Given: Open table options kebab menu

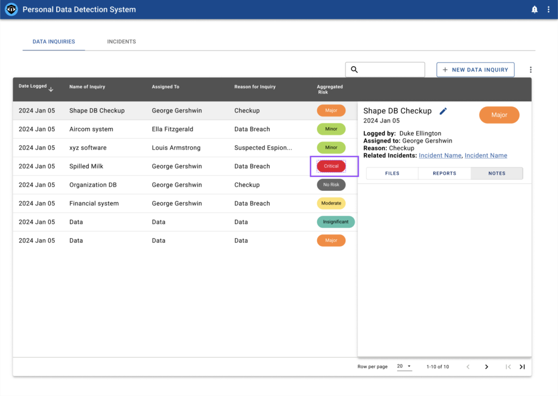Looking at the screenshot, I should coord(531,70).
